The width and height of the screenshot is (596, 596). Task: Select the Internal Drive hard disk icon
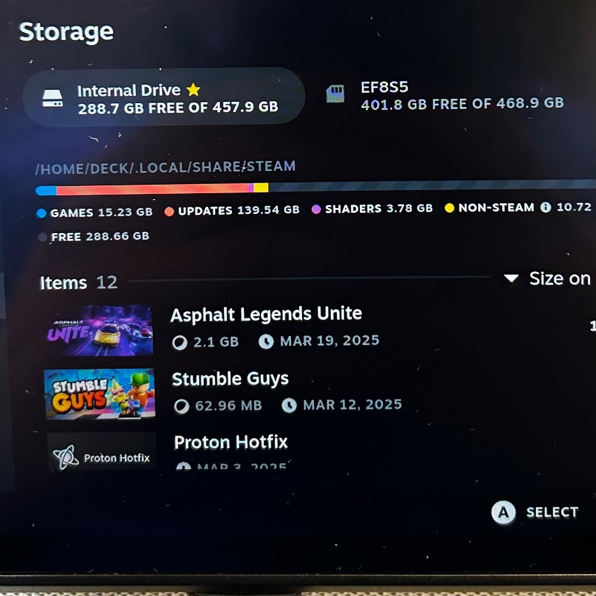point(52,98)
